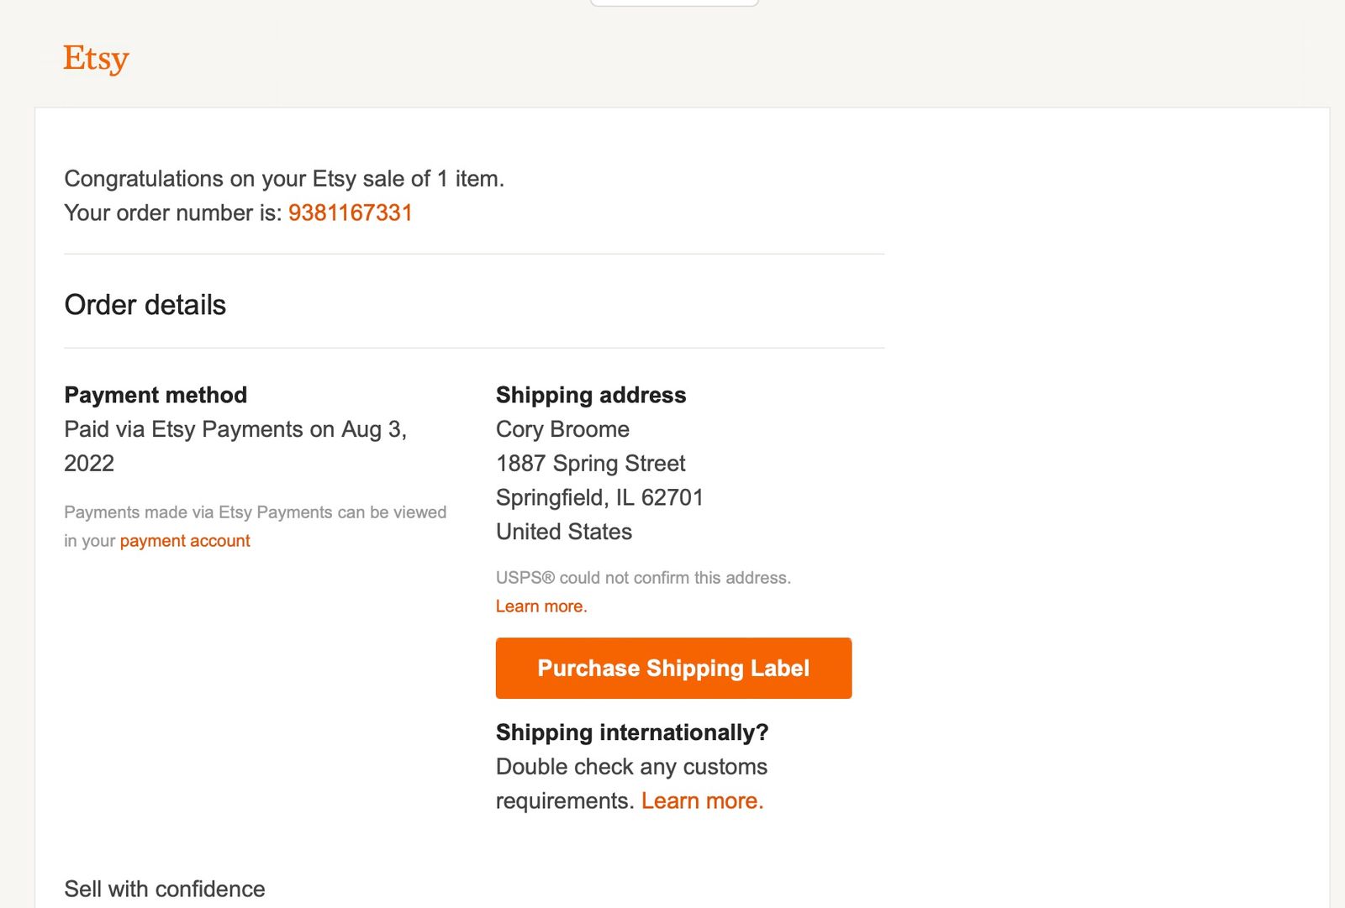The width and height of the screenshot is (1345, 908).
Task: Click the Shipping internationally heading
Action: coord(631,732)
